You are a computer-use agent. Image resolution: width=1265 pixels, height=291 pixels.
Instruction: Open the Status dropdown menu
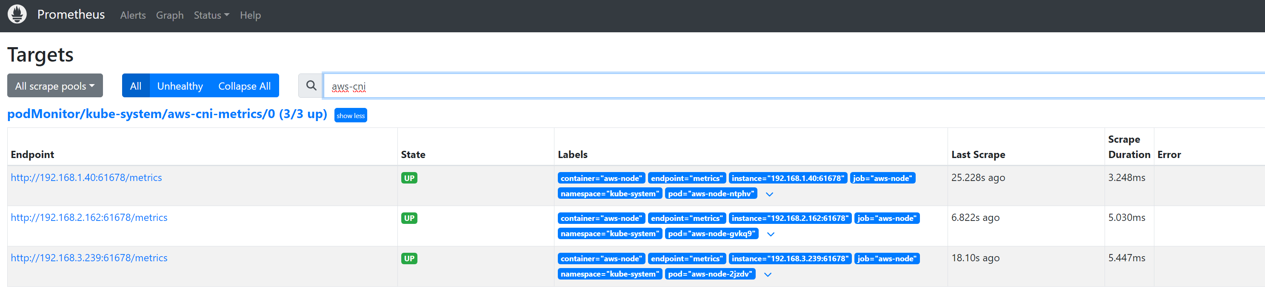211,15
